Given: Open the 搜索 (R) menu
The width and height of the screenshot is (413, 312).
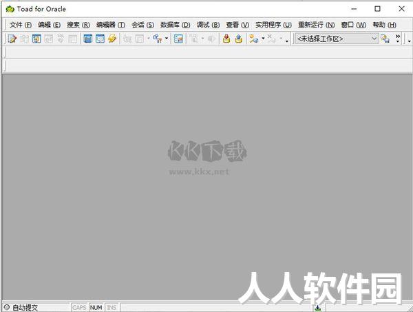Looking at the screenshot, I should [78, 25].
